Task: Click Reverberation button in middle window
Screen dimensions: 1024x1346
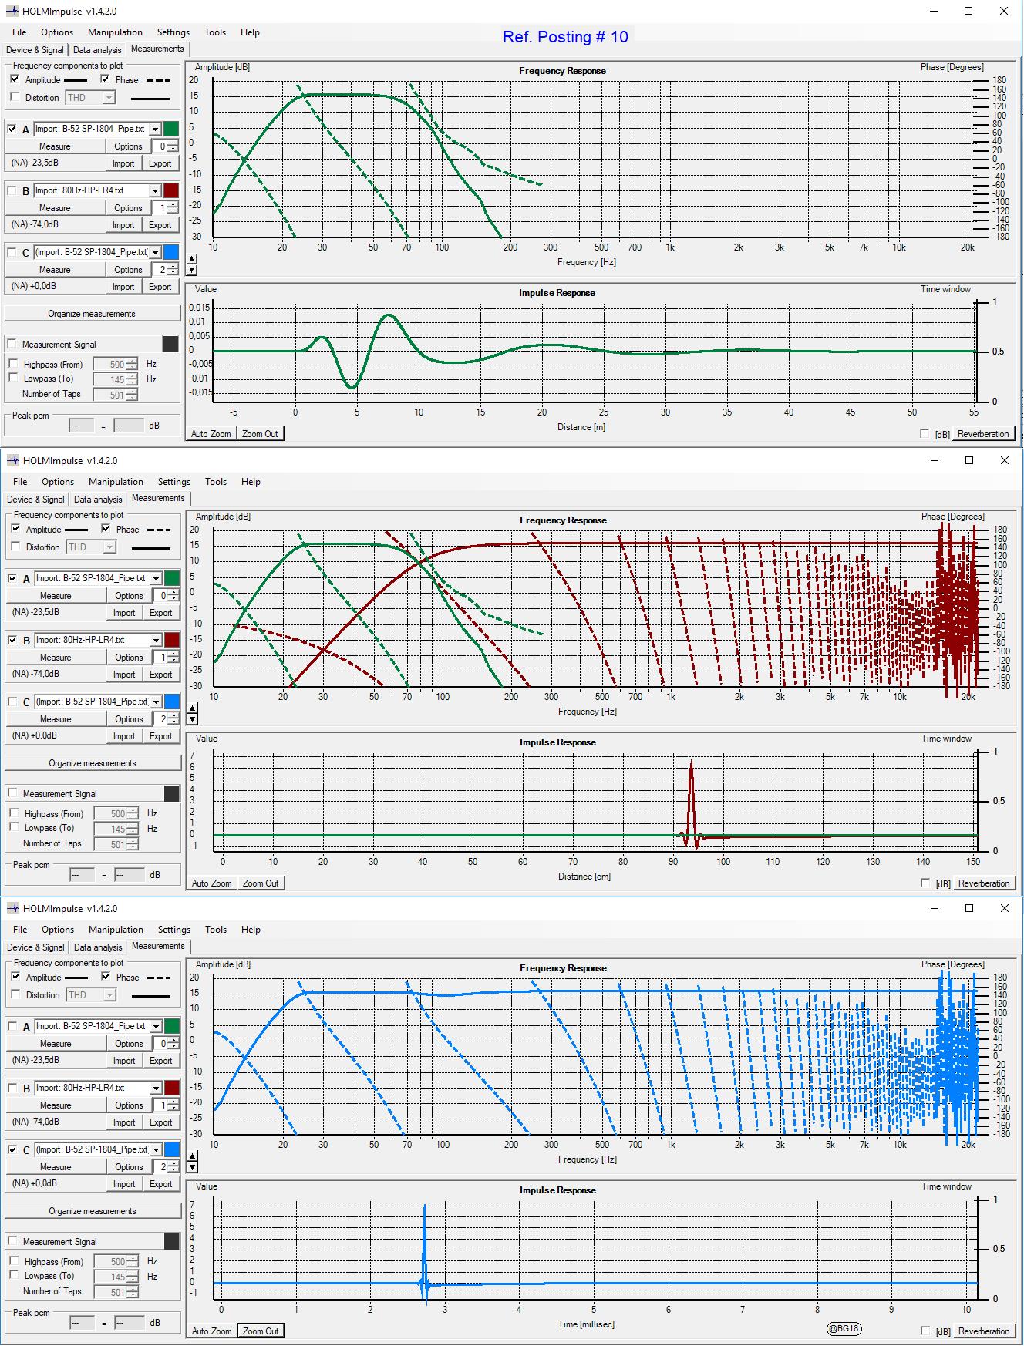Action: coord(984,883)
